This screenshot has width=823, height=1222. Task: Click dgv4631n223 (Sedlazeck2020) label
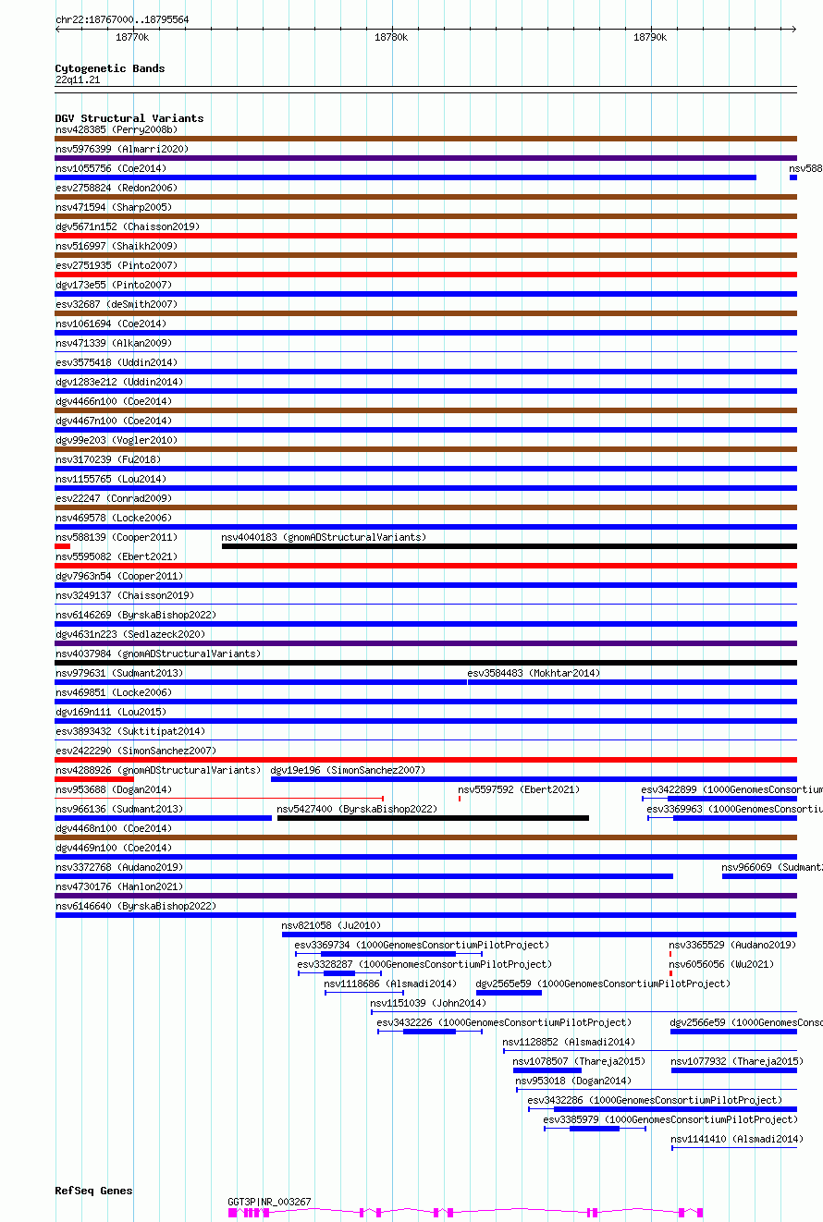point(130,634)
